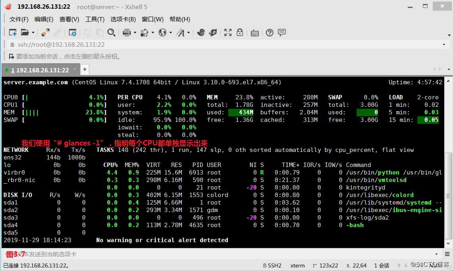
Task: Expand the Color Scheme dropdown arrow
Action: click(x=153, y=32)
